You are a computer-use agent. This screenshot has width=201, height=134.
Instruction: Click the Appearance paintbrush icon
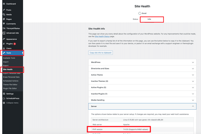point(4,39)
